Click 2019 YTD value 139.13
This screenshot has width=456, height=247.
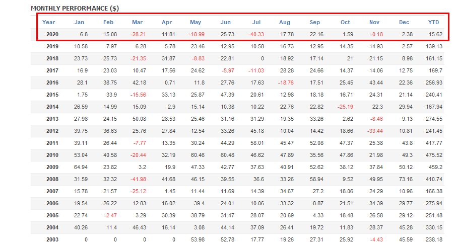point(434,46)
